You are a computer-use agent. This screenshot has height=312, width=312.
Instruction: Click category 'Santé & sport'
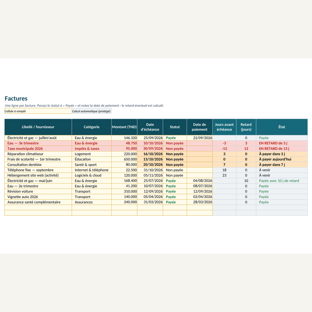point(92,165)
